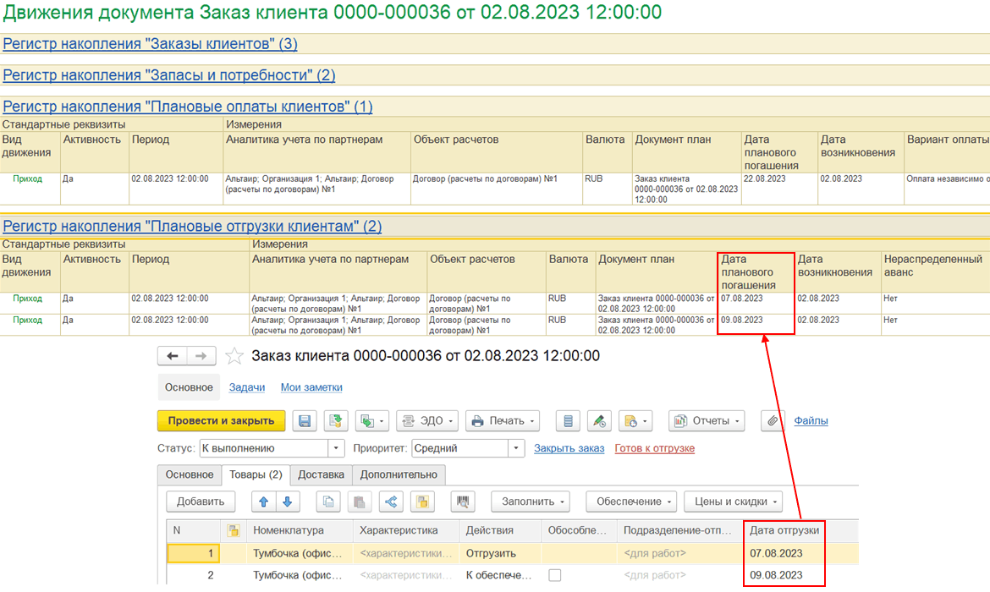Click the barcode scan icon
The width and height of the screenshot is (990, 592).
coord(463,502)
